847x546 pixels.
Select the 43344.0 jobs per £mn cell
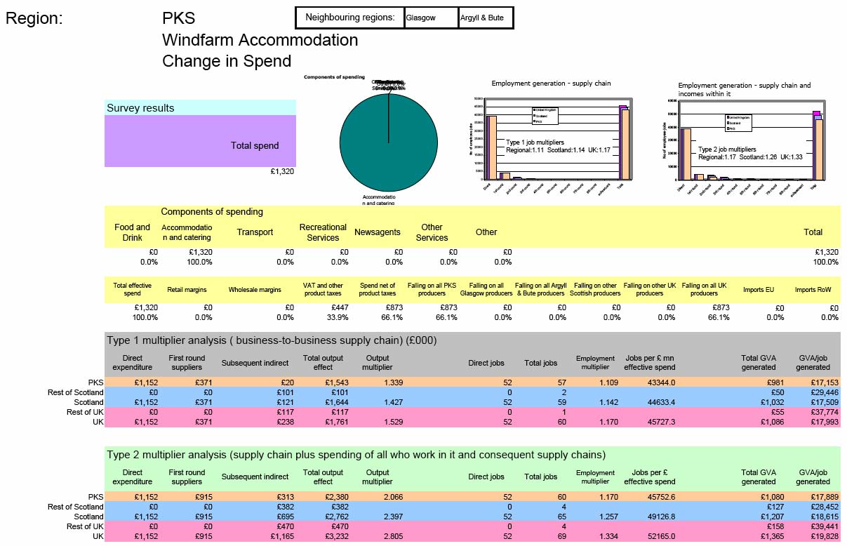(660, 382)
